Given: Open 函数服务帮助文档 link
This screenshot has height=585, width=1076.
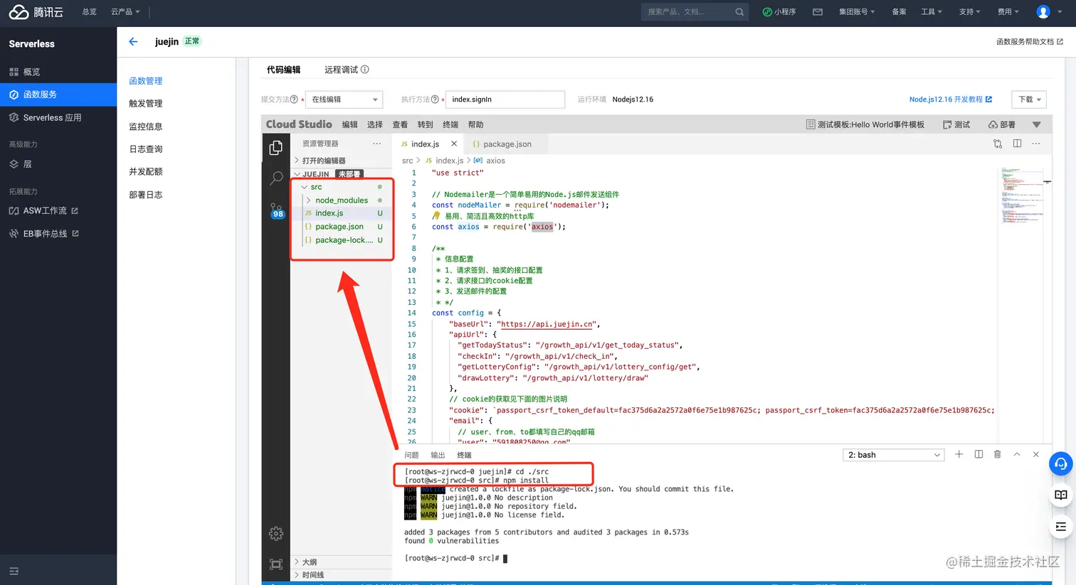Looking at the screenshot, I should (1029, 42).
